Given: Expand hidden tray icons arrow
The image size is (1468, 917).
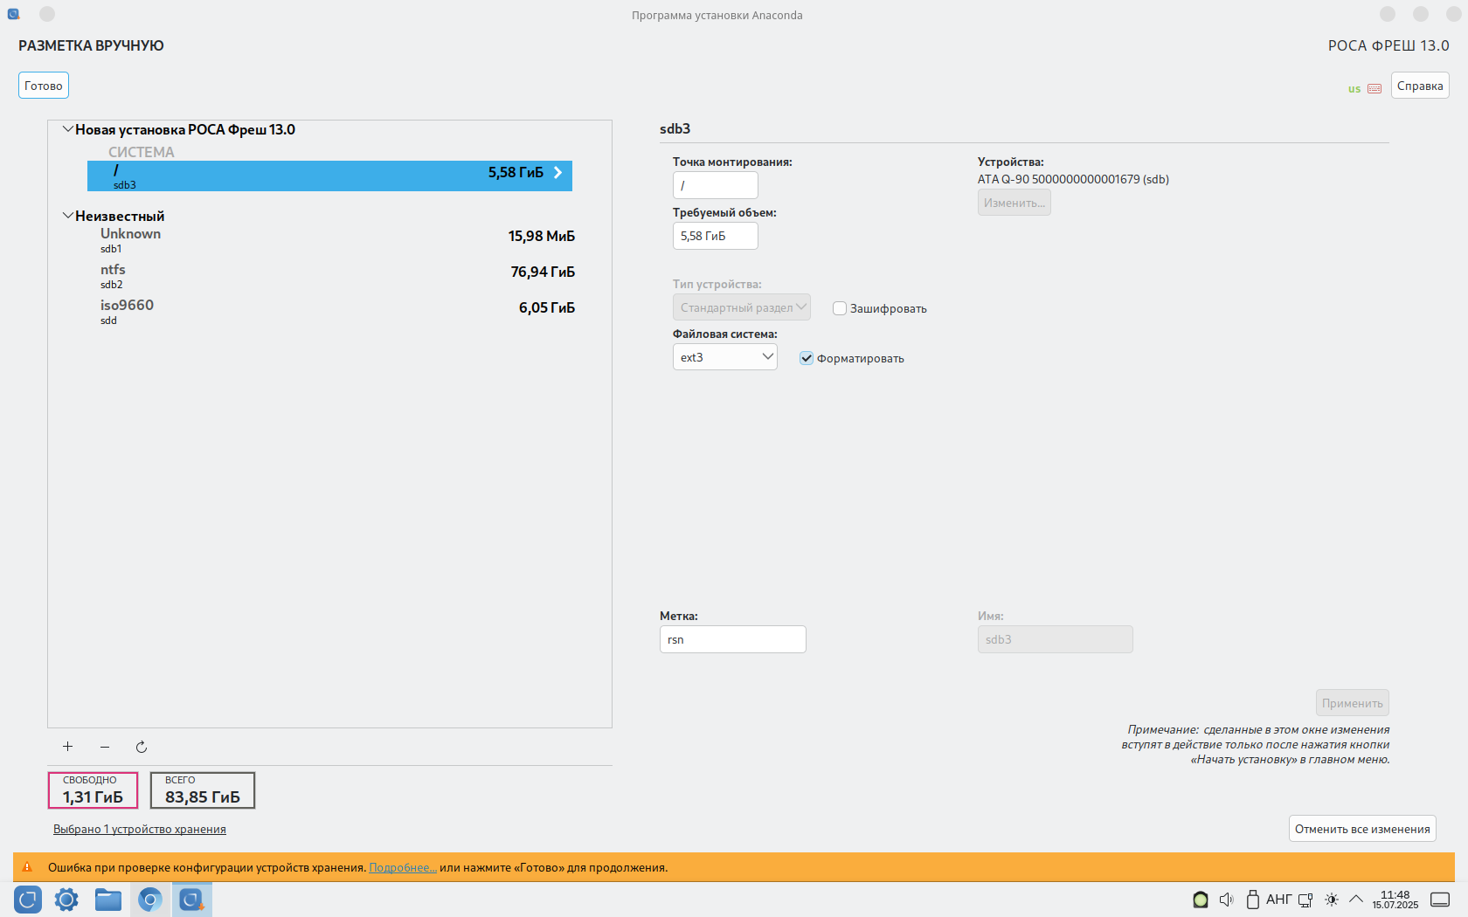Looking at the screenshot, I should (1356, 899).
